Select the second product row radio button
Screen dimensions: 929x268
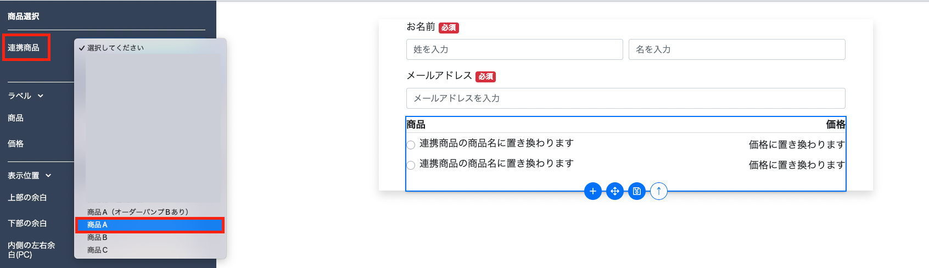tap(411, 165)
